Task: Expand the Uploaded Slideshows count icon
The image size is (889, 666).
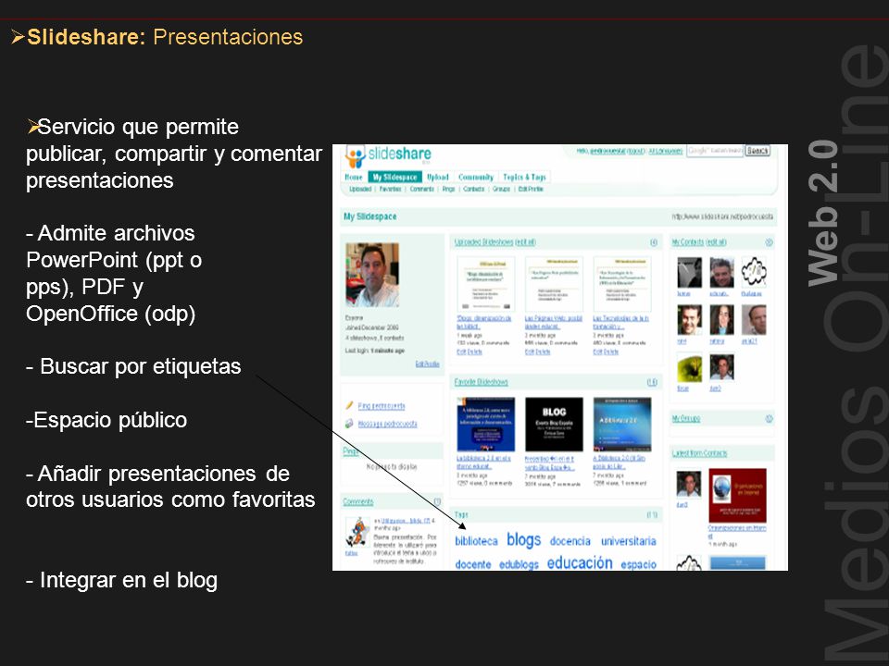Action: 654,242
